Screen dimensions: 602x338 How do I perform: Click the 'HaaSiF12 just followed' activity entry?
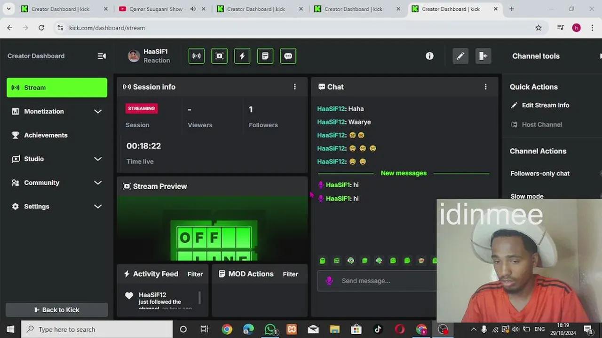(x=160, y=300)
